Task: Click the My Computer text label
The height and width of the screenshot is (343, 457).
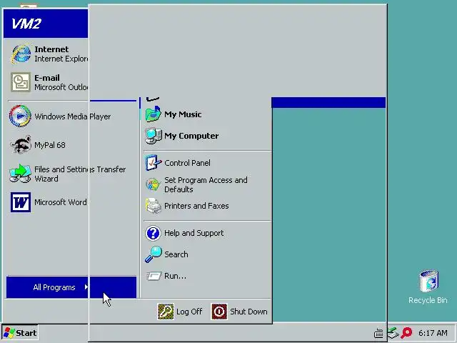Action: point(191,136)
